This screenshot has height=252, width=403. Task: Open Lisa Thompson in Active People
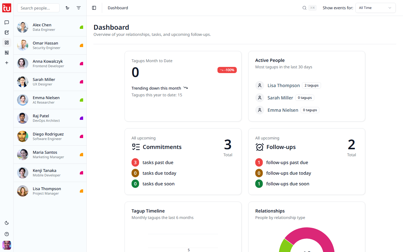point(283,85)
